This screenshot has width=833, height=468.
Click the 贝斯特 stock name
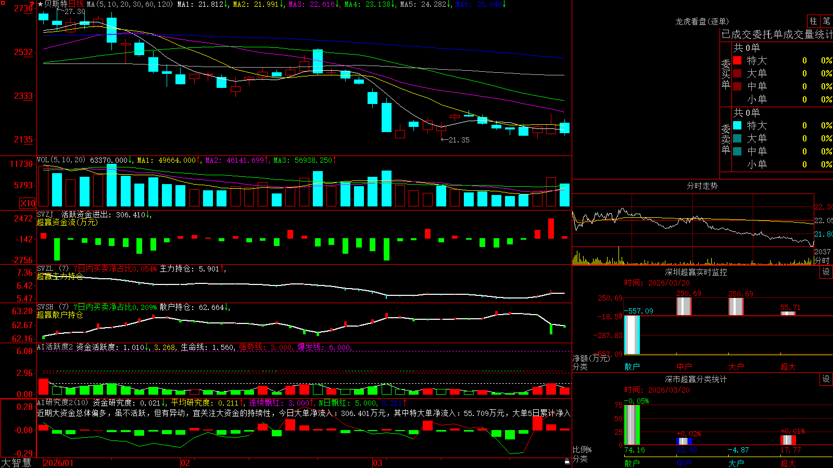pyautogui.click(x=56, y=4)
